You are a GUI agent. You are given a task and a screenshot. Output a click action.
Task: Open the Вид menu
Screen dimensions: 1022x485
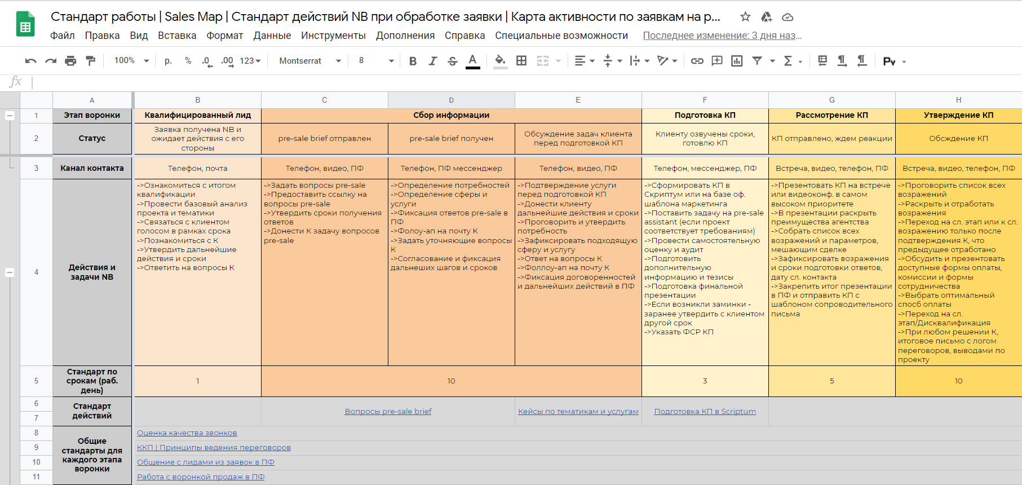[x=139, y=36]
